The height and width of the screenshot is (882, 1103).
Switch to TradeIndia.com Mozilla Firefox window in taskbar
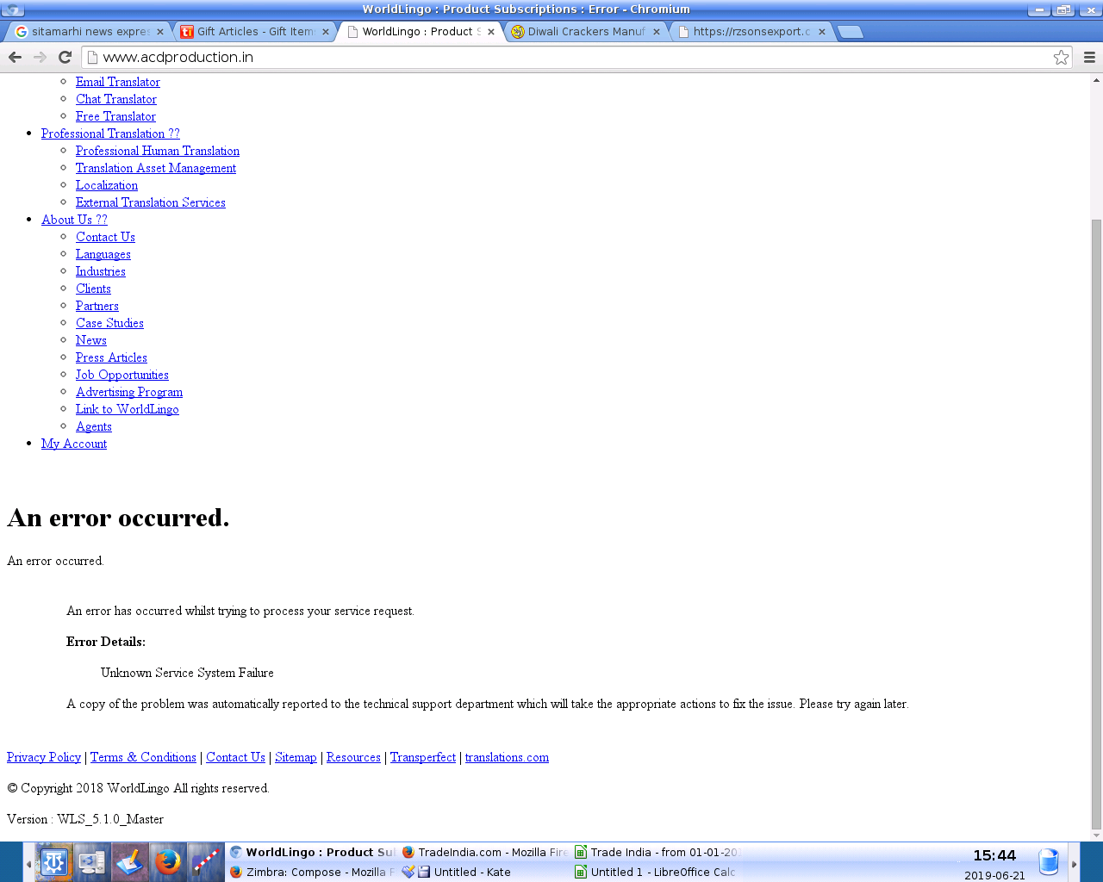pos(484,853)
